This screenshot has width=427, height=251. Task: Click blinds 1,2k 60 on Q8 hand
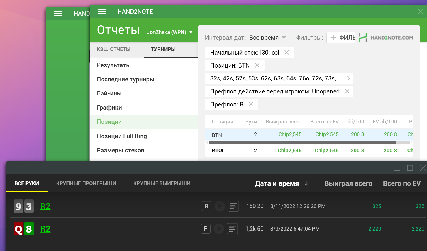254,229
